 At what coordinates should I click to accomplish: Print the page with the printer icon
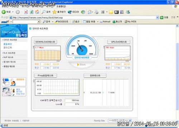click(97, 12)
